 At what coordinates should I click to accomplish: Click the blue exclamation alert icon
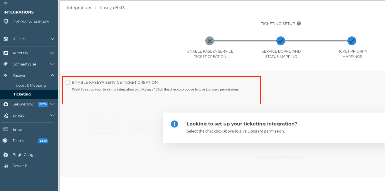174,124
